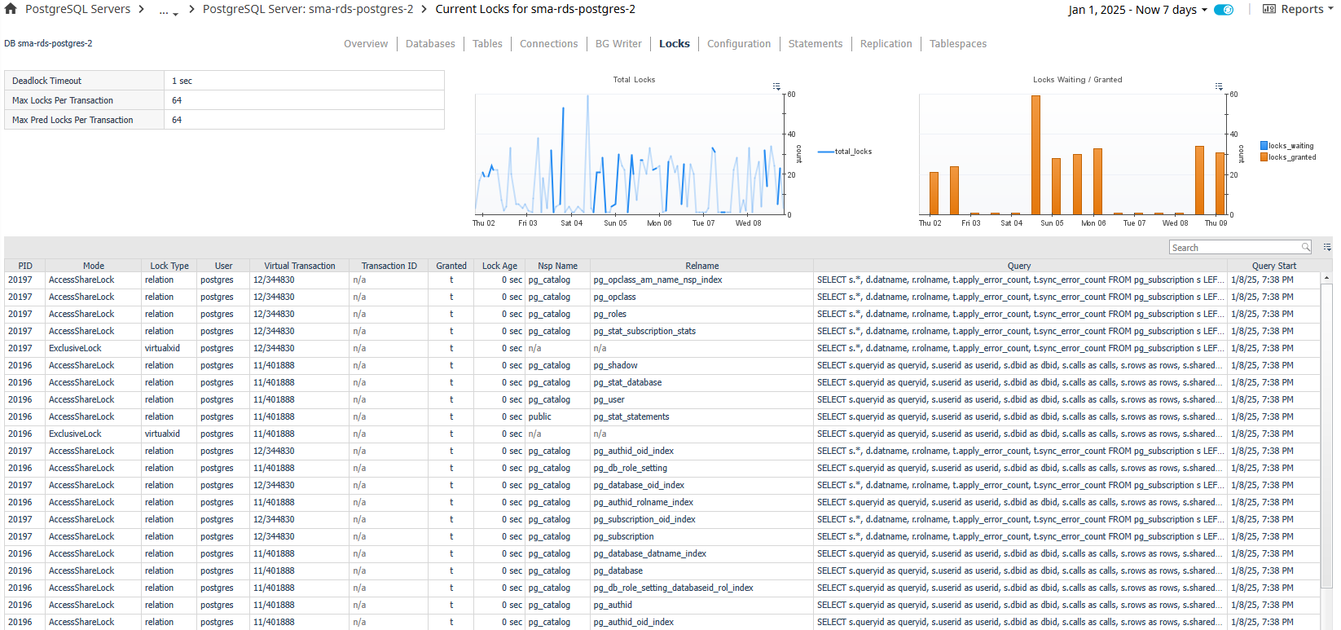Open the time range 'Now 7 days' dropdown
1341x630 pixels.
[1137, 10]
